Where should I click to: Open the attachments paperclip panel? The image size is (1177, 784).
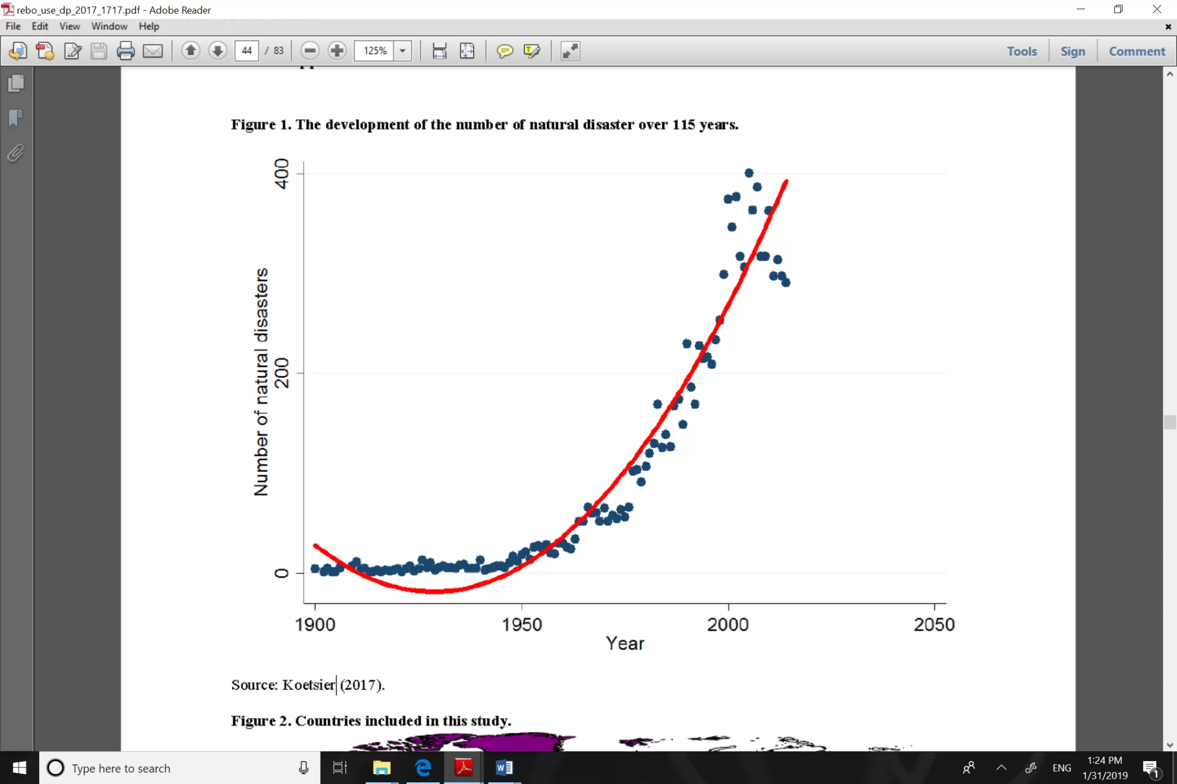point(16,153)
